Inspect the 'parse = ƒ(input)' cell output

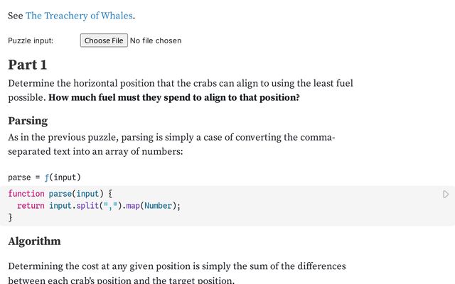pos(45,177)
